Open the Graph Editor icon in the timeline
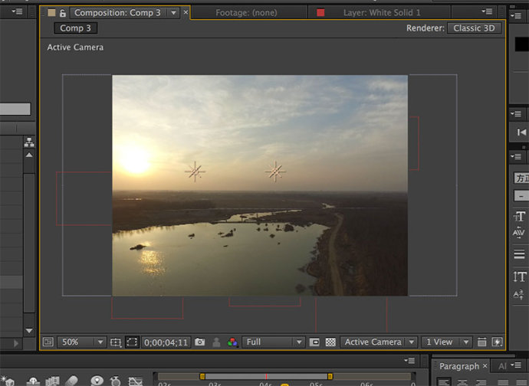The image size is (529, 386). coord(135,381)
